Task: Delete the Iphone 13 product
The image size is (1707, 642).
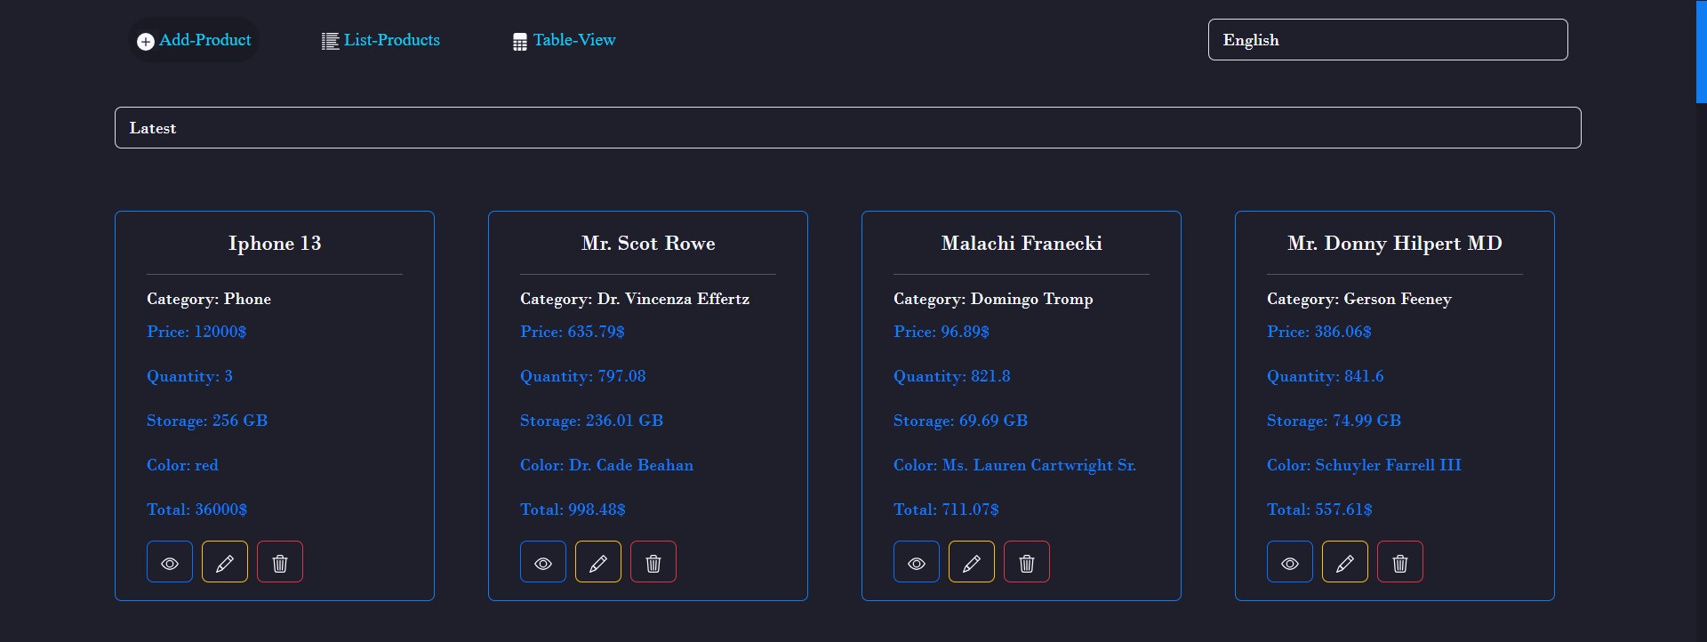Action: tap(280, 562)
